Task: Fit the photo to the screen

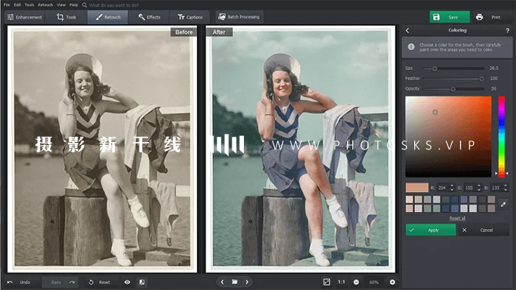Action: [x=327, y=282]
